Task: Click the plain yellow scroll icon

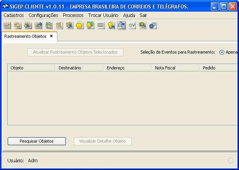Action: pyautogui.click(x=59, y=25)
